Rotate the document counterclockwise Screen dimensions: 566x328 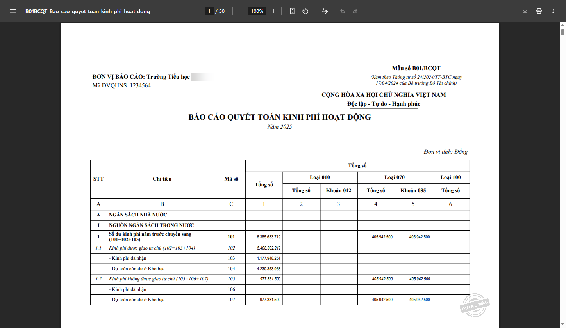(305, 11)
